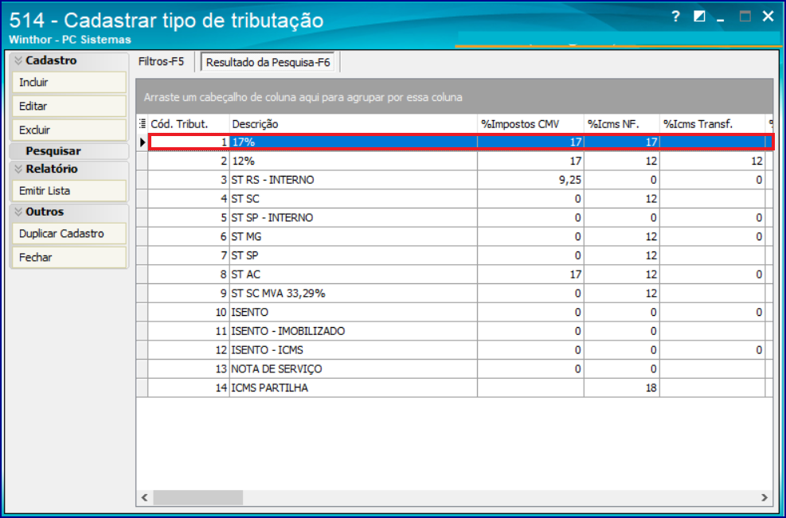
Task: Click Duplicar Cadastro button
Action: (68, 234)
